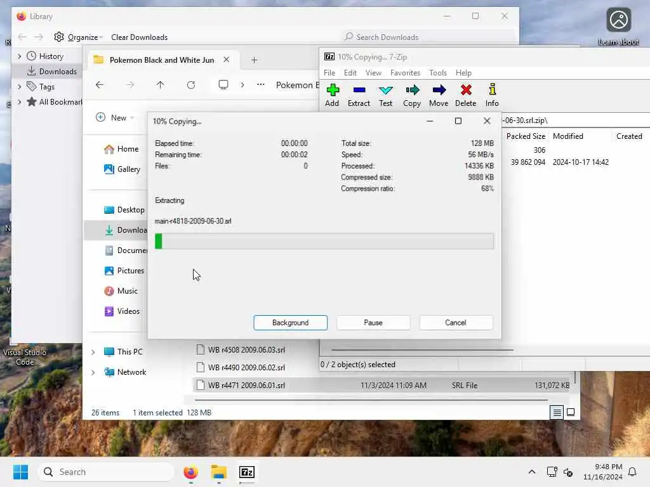
Task: Expand the breadcrumb chevron in address bar
Action: tap(242, 85)
